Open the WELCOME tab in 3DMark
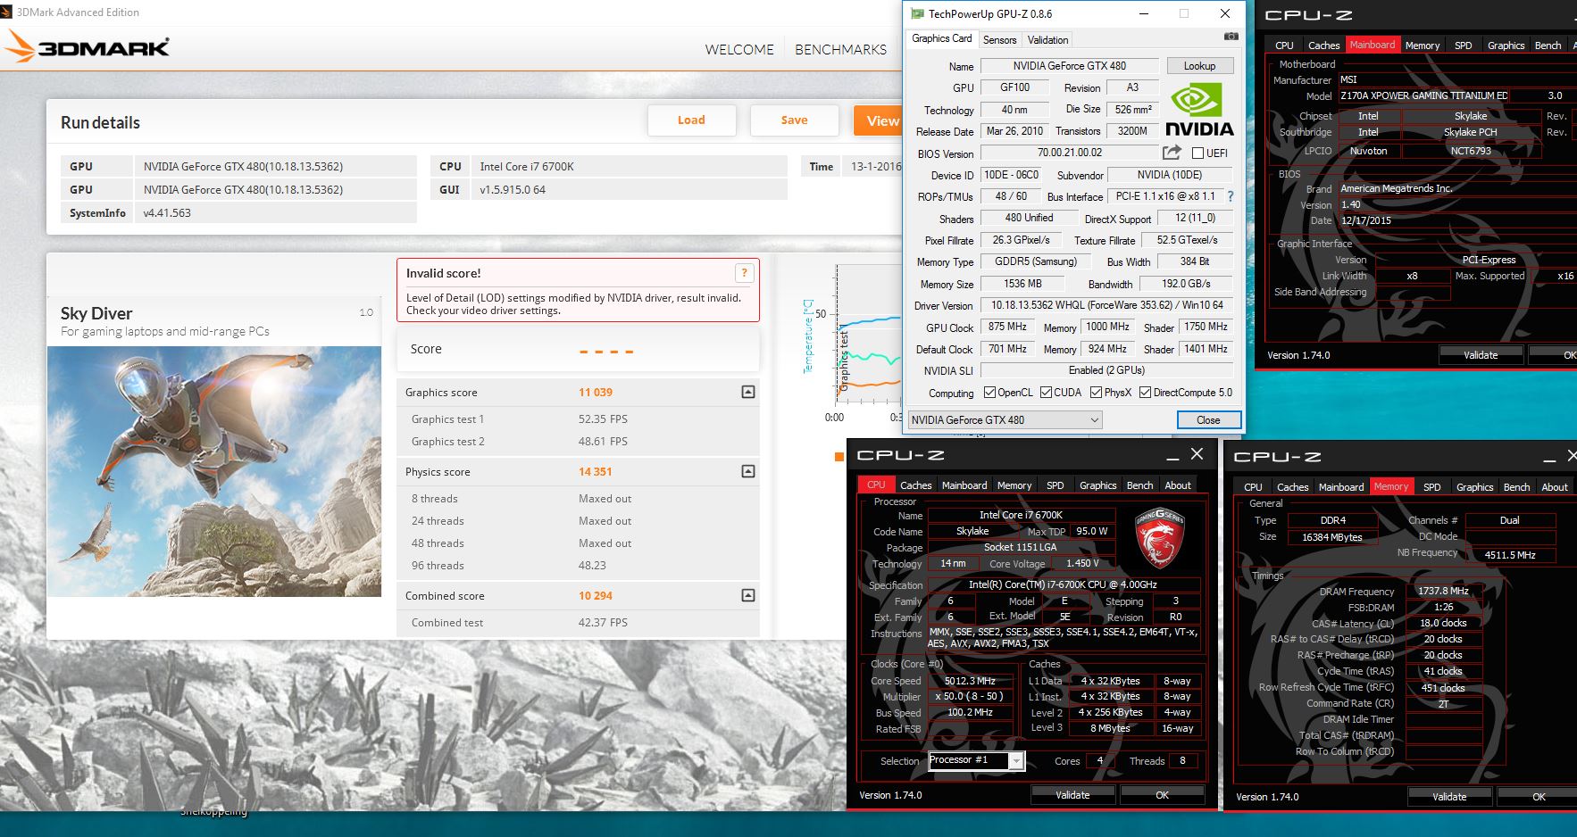 [x=739, y=50]
